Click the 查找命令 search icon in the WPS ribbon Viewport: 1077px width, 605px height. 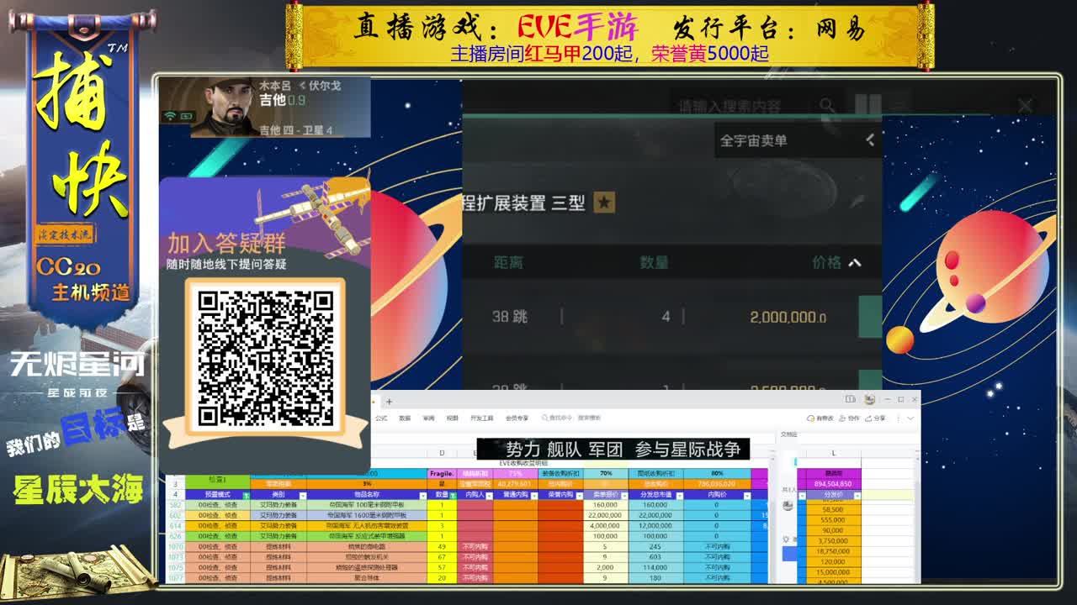tap(543, 418)
